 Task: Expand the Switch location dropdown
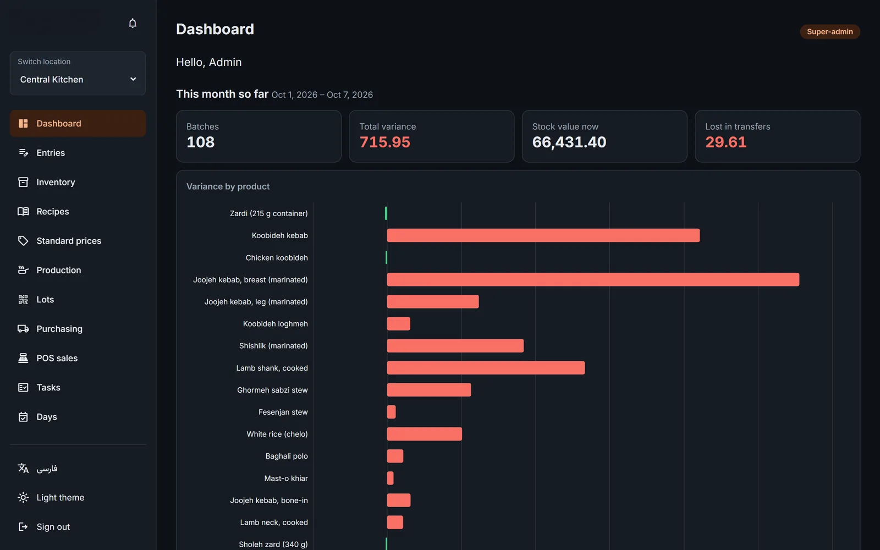click(78, 73)
